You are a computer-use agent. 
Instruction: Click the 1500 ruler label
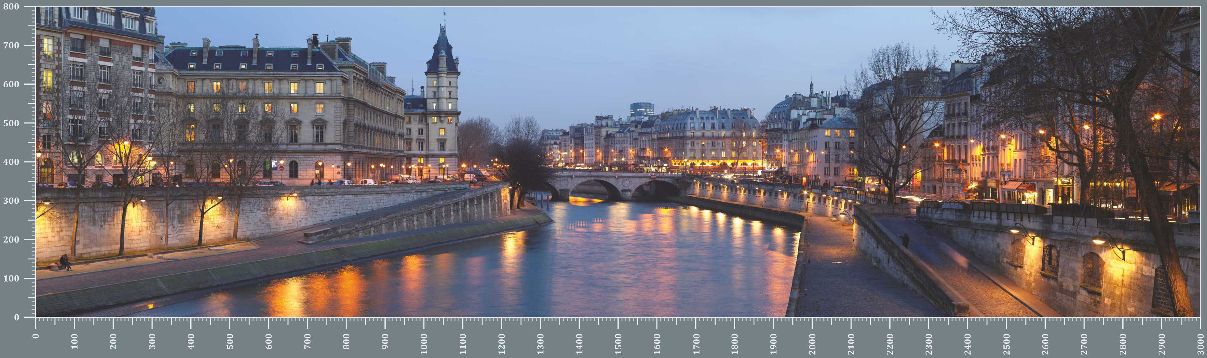(618, 344)
